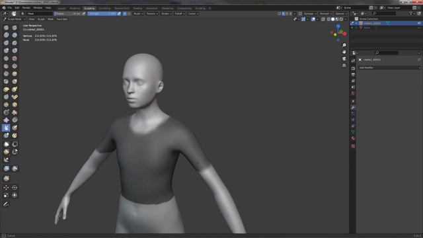Open the Material properties tab
Image resolution: width=423 pixels, height=238 pixels.
click(353, 138)
